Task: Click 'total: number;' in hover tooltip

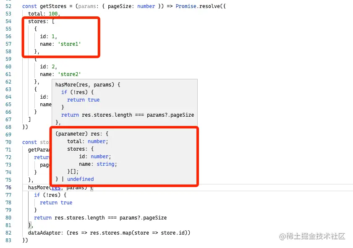Action: [88, 141]
